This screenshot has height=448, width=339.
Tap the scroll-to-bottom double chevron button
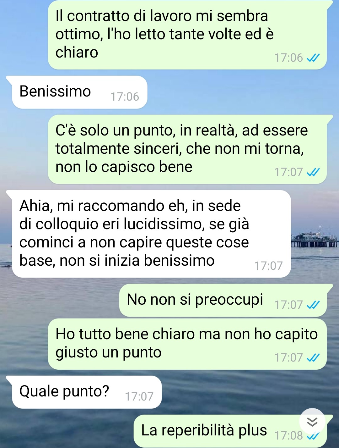point(312,421)
